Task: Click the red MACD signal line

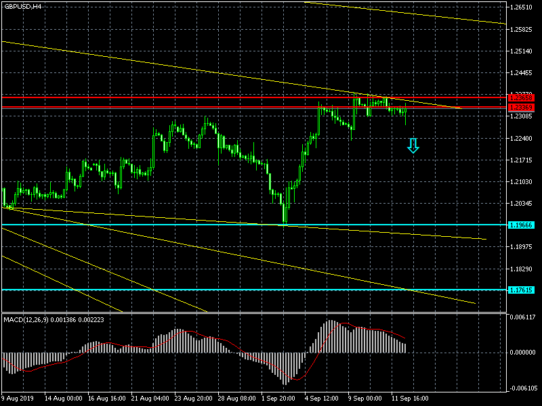Action: (x=204, y=336)
